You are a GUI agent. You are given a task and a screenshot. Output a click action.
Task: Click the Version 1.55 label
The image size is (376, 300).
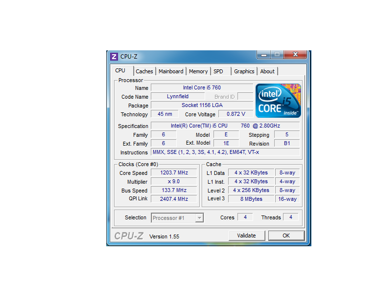click(x=164, y=236)
